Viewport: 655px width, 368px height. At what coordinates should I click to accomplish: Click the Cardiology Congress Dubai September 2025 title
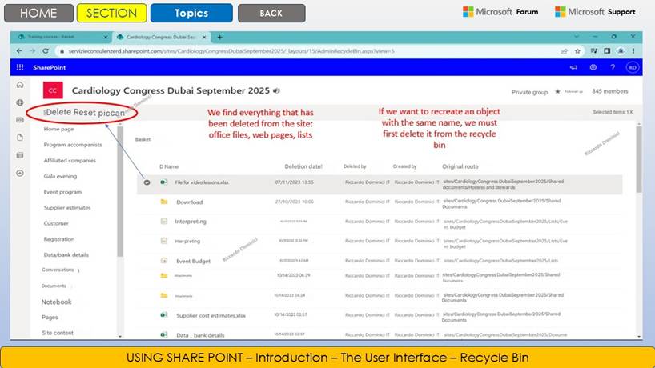tap(171, 90)
